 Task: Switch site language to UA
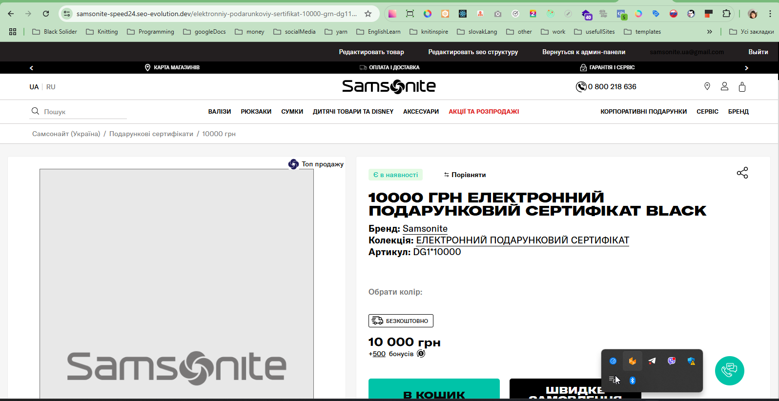point(34,87)
